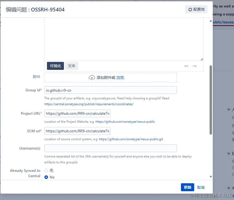Open 浏览 link to browse attachments
This screenshot has width=234, height=200.
[x=120, y=78]
